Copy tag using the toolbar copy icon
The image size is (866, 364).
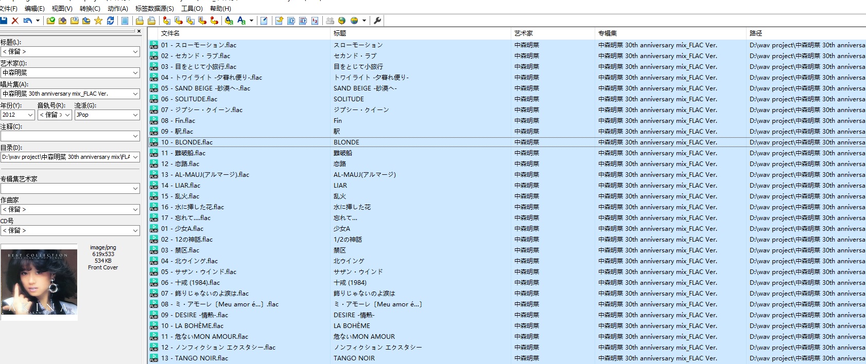coord(140,21)
